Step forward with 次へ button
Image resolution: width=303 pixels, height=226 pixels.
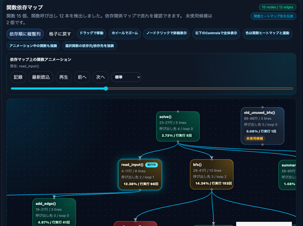tap(101, 77)
